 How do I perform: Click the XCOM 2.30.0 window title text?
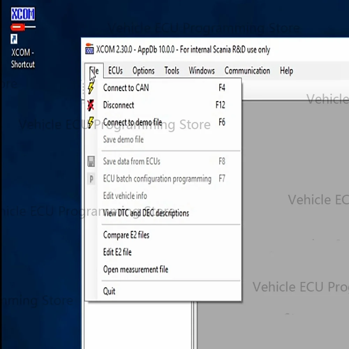coord(183,50)
